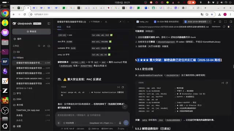Open a new Chrome tab

pyautogui.click(x=205, y=8)
